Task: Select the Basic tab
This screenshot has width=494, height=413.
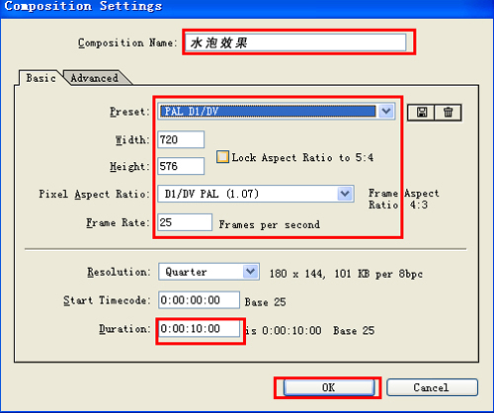Action: pyautogui.click(x=41, y=78)
